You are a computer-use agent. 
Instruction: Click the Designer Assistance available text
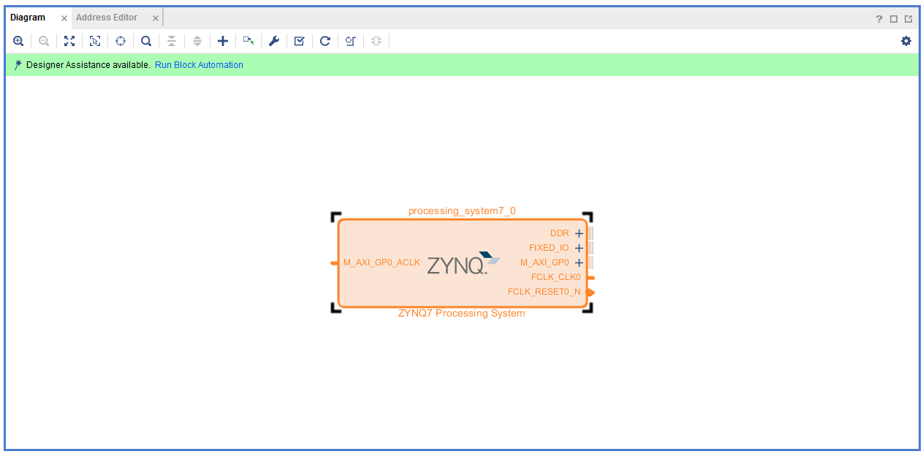click(x=88, y=65)
